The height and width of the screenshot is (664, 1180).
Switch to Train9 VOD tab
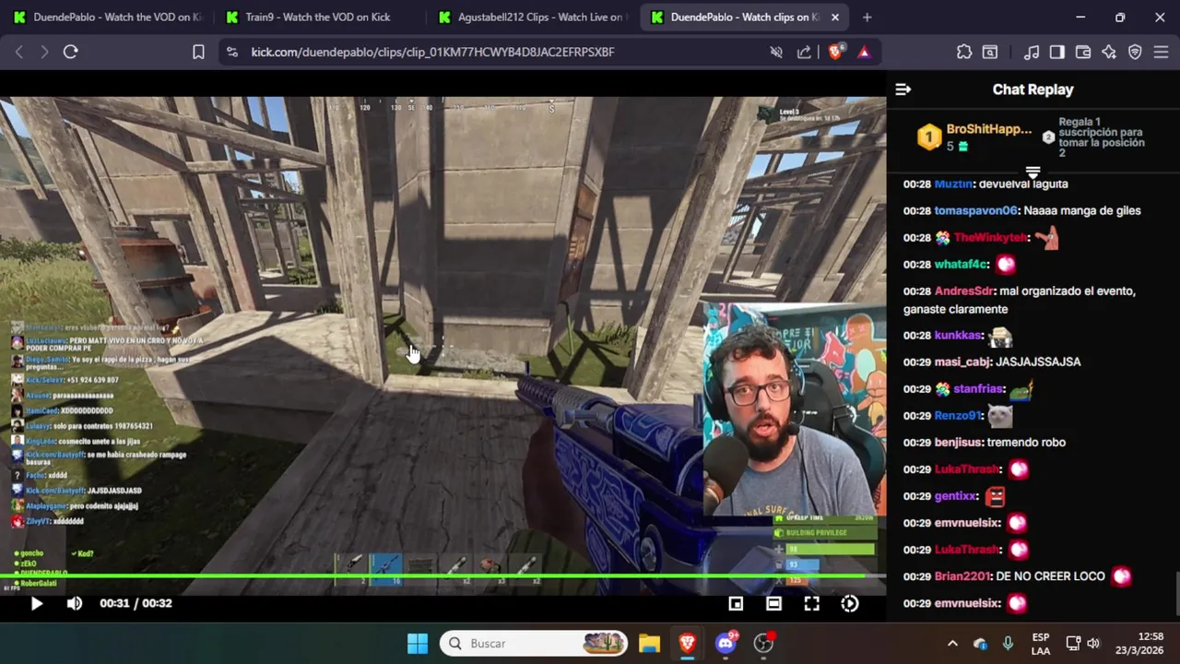point(317,17)
